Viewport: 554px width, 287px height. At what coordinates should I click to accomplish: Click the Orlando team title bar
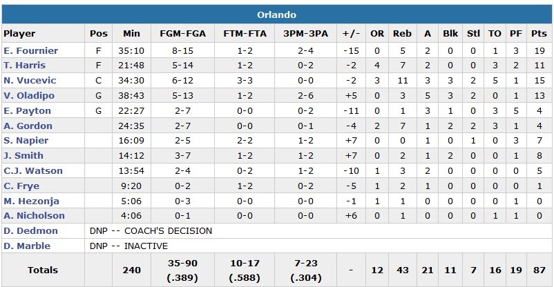[x=276, y=14]
